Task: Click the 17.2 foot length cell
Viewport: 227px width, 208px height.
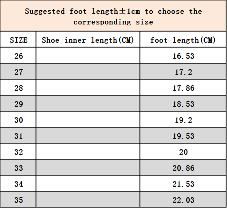Action: click(x=183, y=72)
